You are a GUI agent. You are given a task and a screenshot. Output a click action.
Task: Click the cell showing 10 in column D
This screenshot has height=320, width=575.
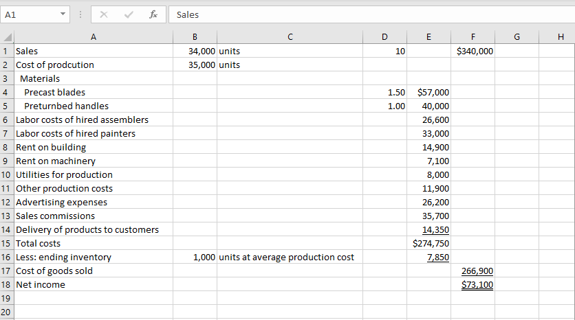(x=384, y=51)
